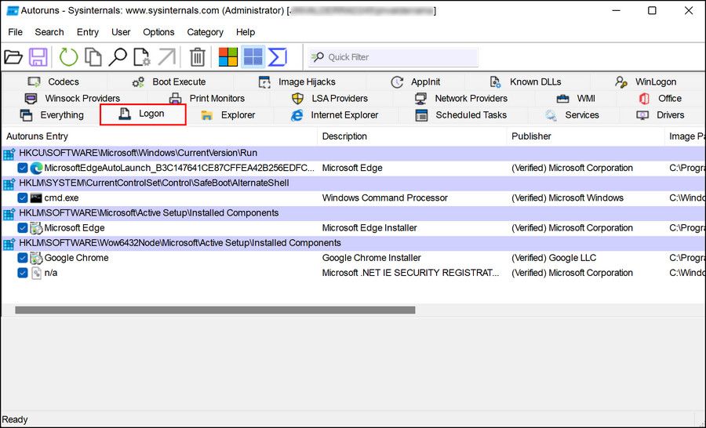Click the VirusTotal sigma toolbar icon
This screenshot has width=706, height=428.
click(x=278, y=57)
